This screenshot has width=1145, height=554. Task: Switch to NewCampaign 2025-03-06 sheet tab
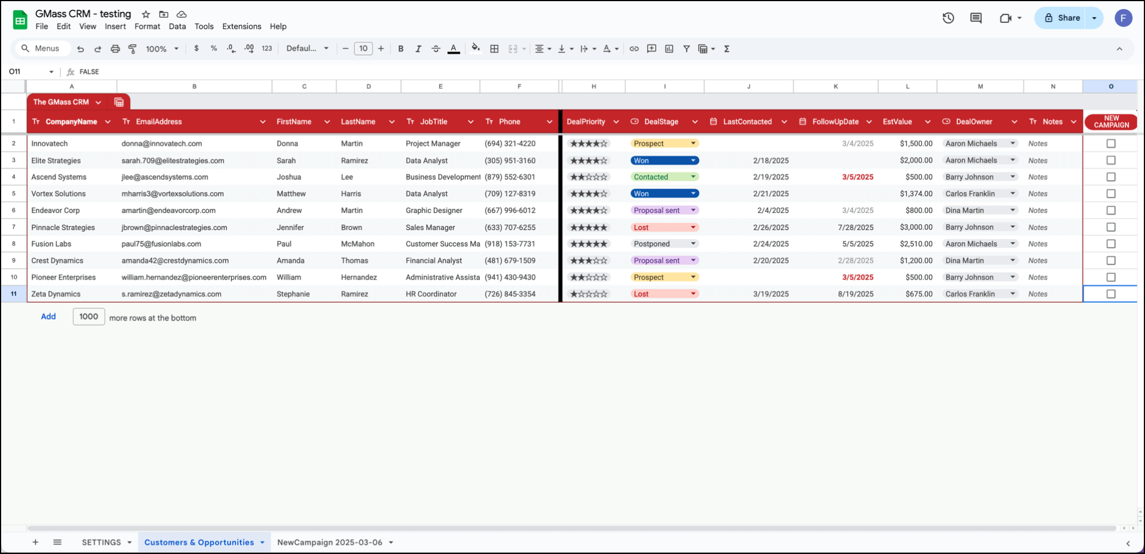pyautogui.click(x=329, y=542)
